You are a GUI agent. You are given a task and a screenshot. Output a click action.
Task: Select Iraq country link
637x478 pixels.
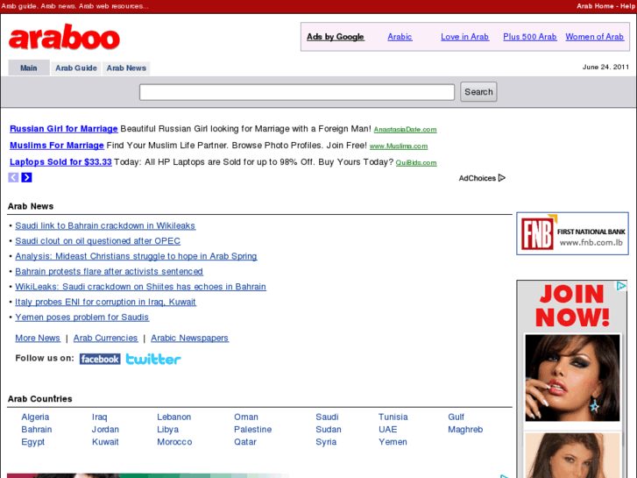[x=100, y=417]
